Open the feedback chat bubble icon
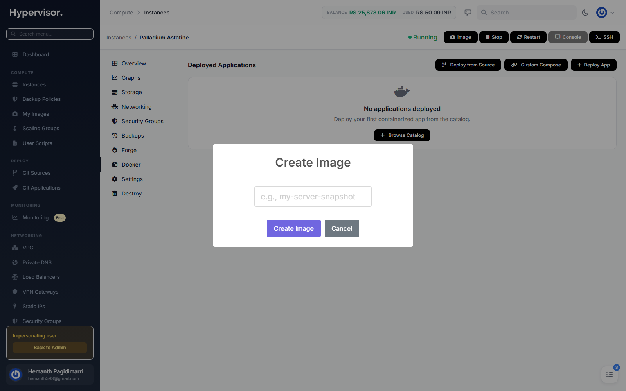 pos(468,13)
